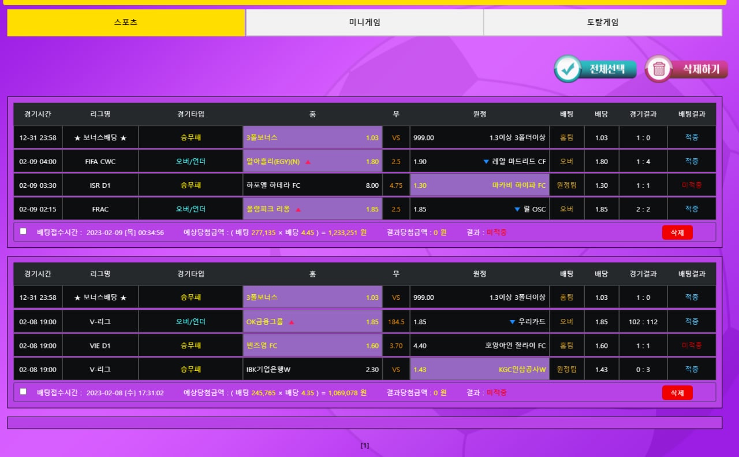
Task: Open the 미니게임 tab
Action: pos(364,23)
